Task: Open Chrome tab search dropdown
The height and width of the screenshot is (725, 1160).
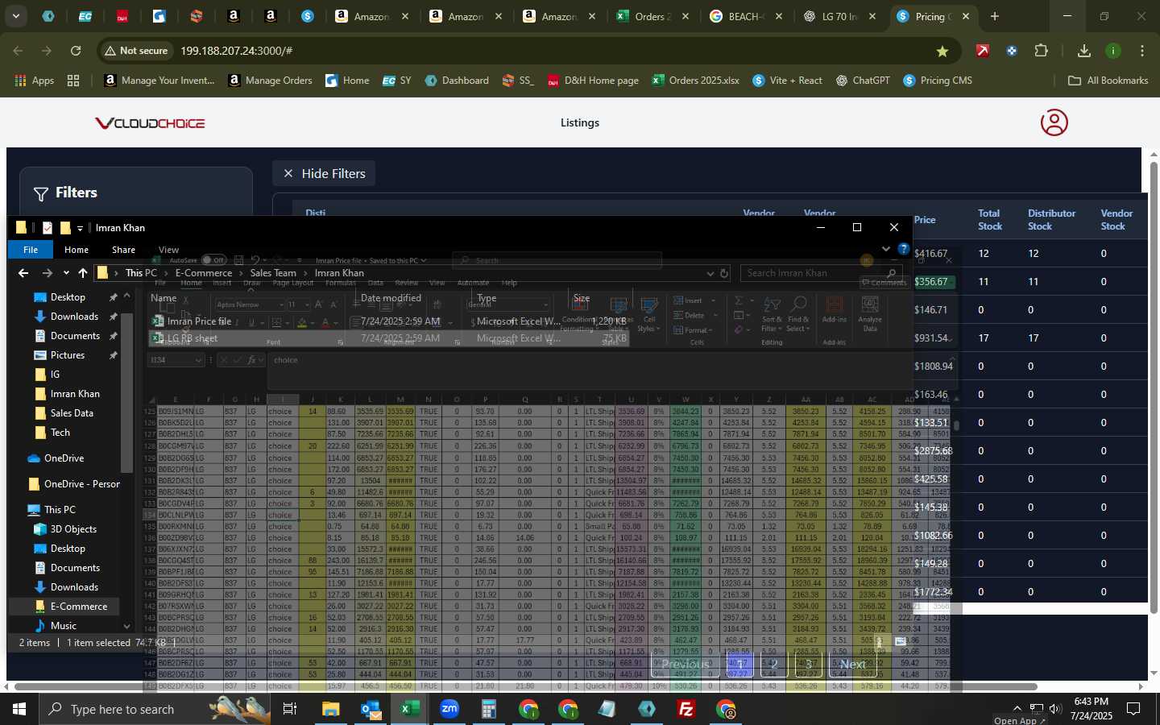Action: (15, 16)
